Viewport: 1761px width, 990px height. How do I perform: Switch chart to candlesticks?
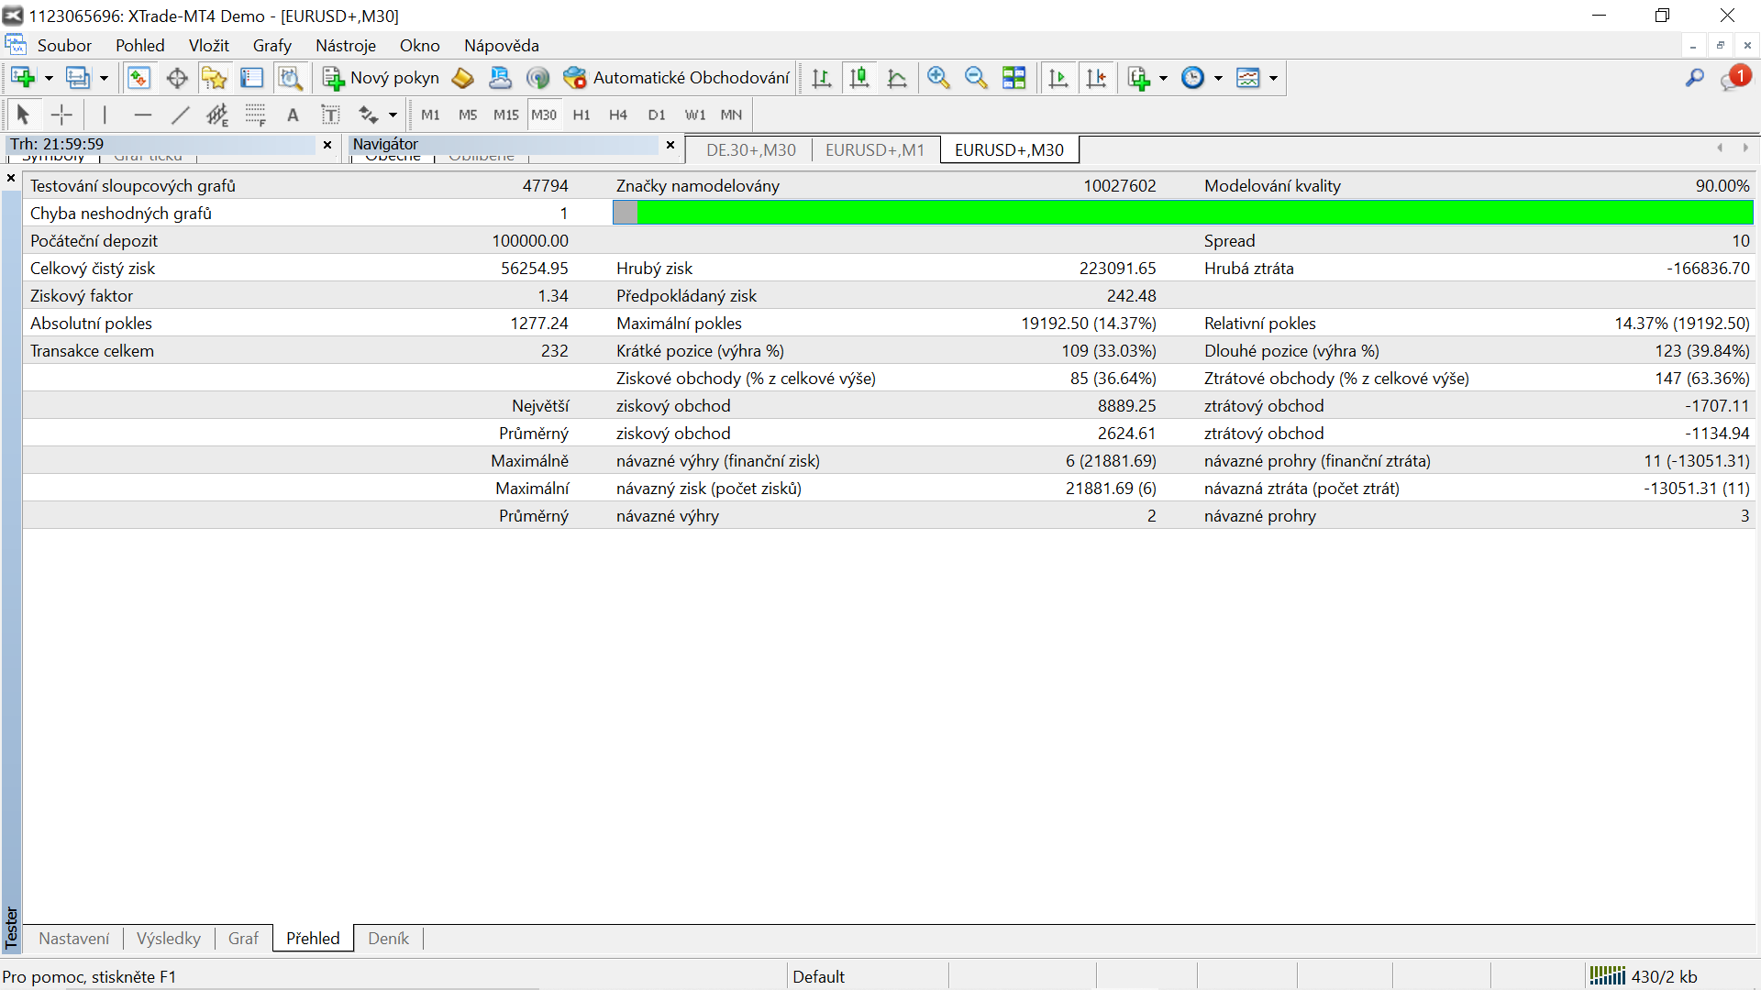[859, 78]
